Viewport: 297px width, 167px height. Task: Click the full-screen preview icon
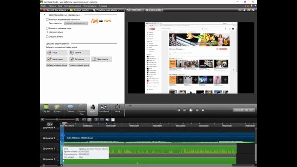click(x=249, y=10)
